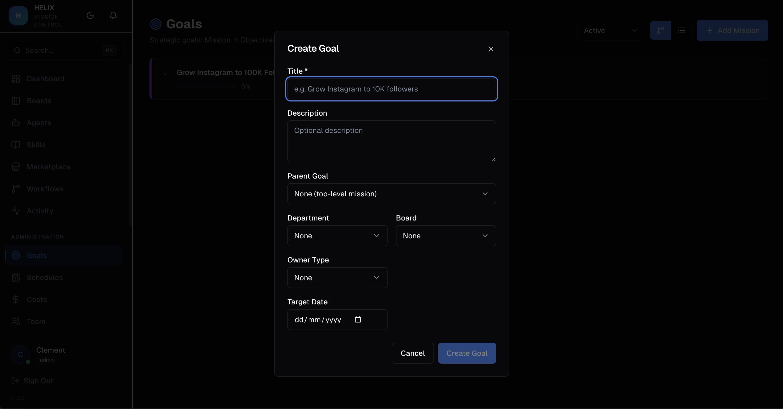Toggle dark mode moon icon
783x409 pixels.
pos(90,15)
